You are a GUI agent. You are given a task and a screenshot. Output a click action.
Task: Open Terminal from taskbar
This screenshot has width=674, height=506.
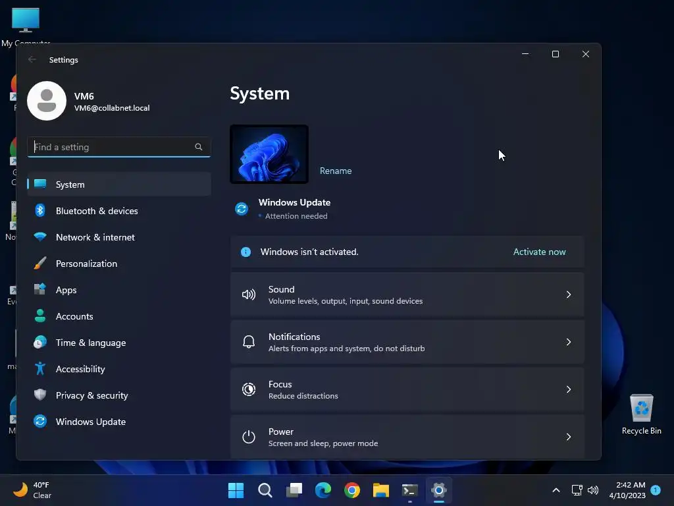coord(409,490)
